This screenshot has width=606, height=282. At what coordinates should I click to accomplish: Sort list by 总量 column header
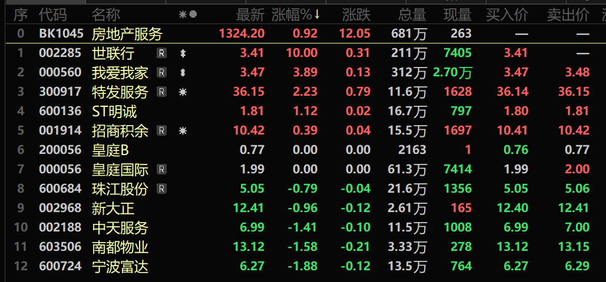(x=412, y=15)
